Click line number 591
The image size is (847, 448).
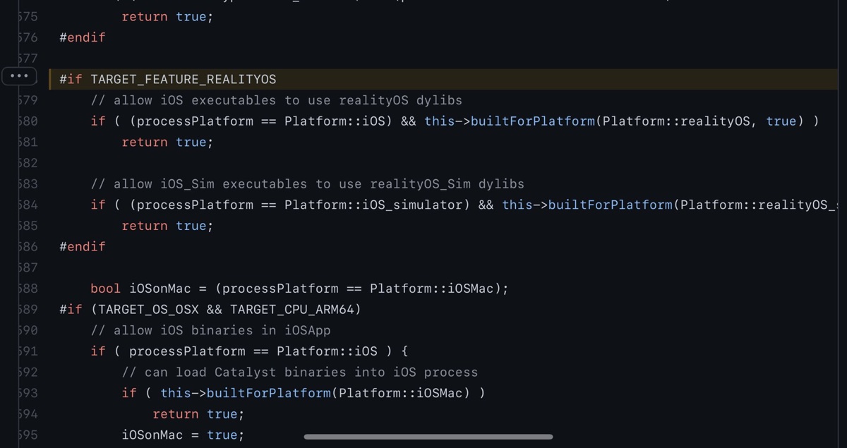[28, 351]
